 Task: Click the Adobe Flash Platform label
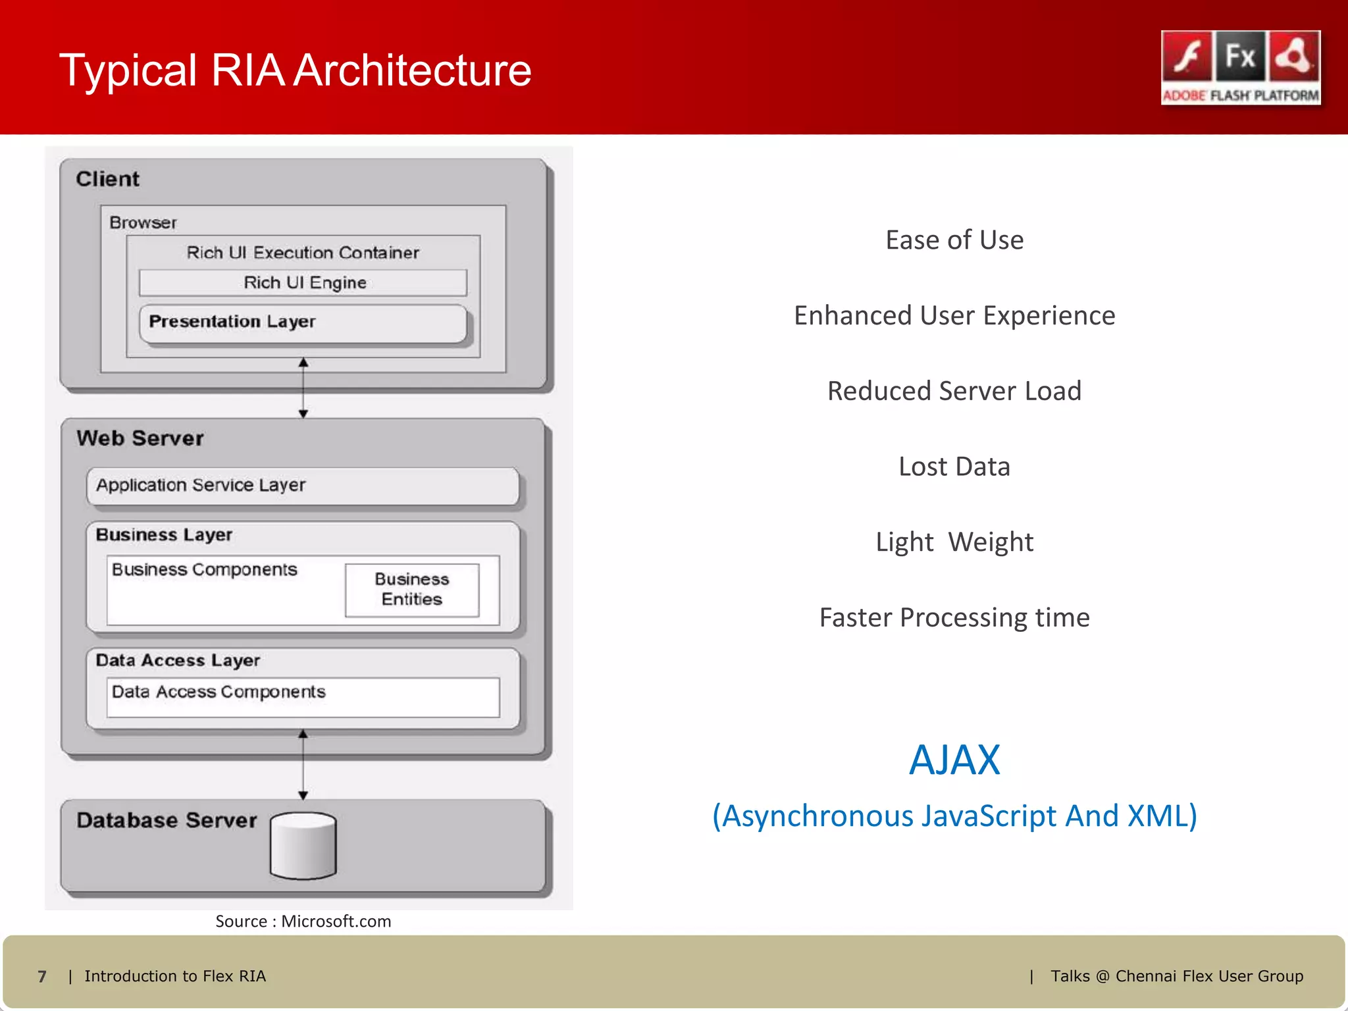coord(1241,95)
